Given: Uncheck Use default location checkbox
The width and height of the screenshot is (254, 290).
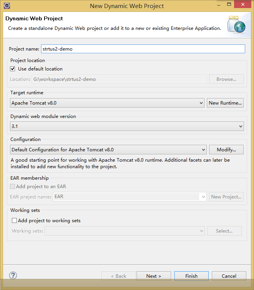Looking at the screenshot, I should tap(12, 69).
